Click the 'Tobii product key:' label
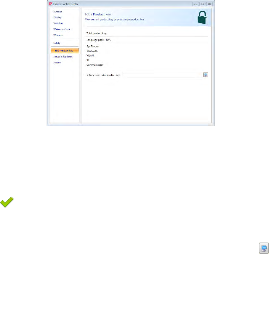Image resolution: width=269 pixels, height=311 pixels. pos(97,33)
